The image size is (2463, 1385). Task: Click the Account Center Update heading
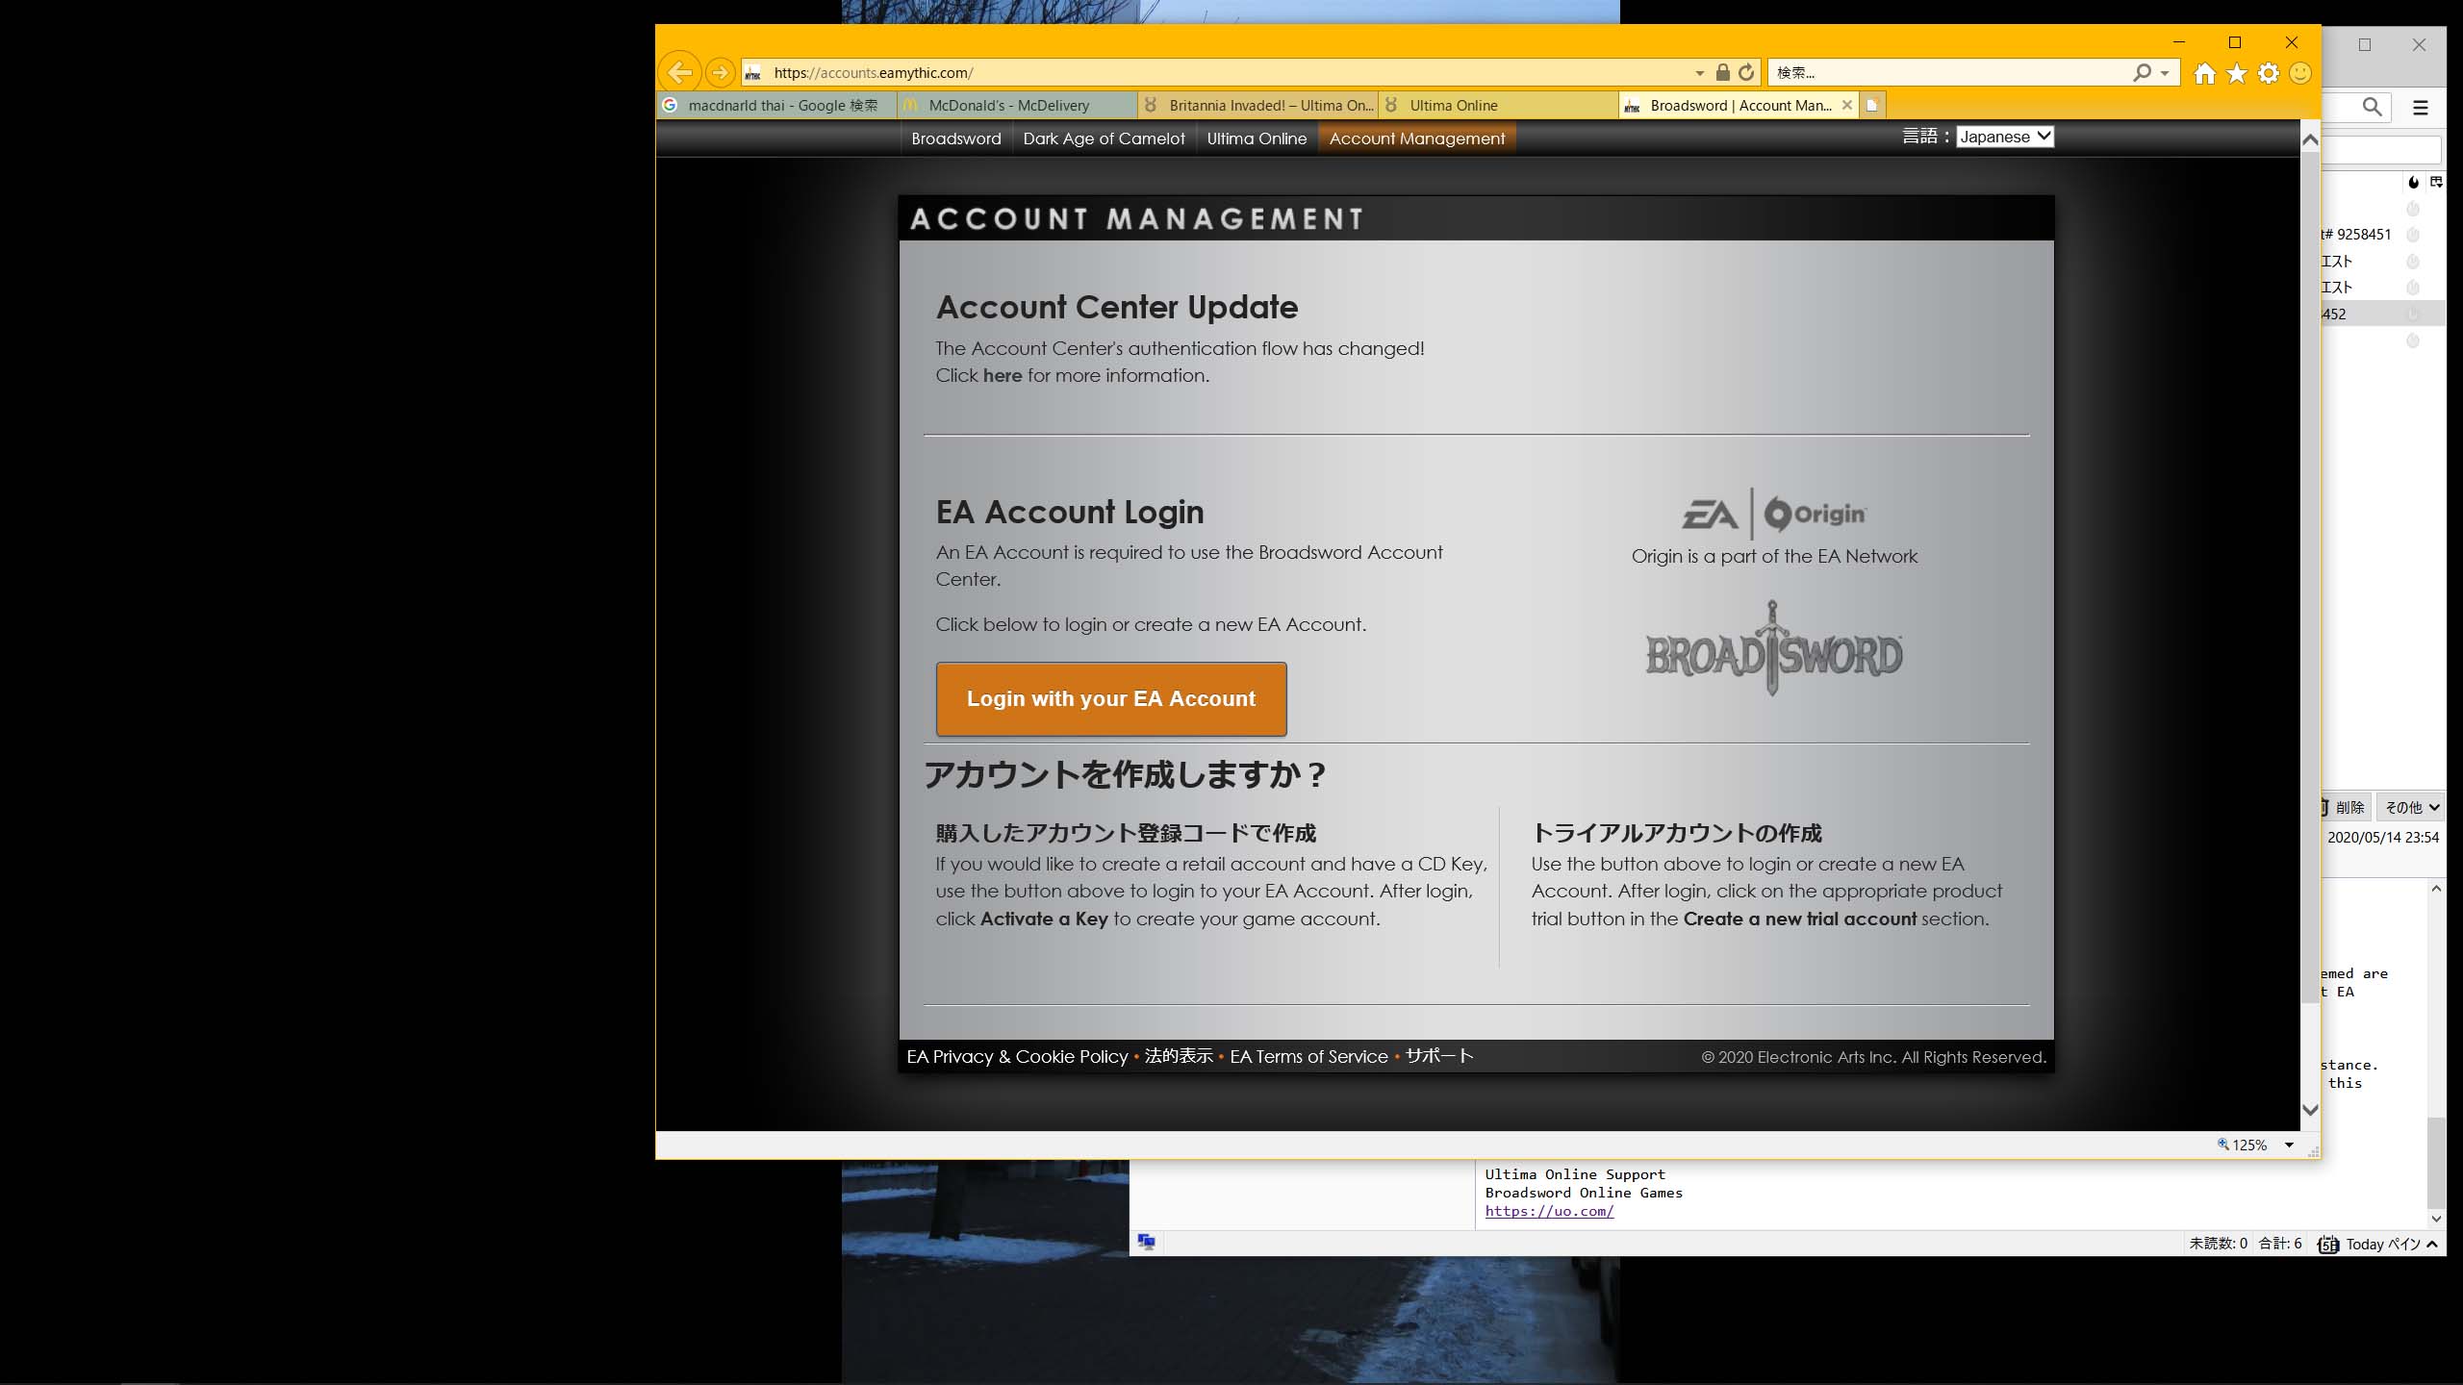pos(1117,307)
